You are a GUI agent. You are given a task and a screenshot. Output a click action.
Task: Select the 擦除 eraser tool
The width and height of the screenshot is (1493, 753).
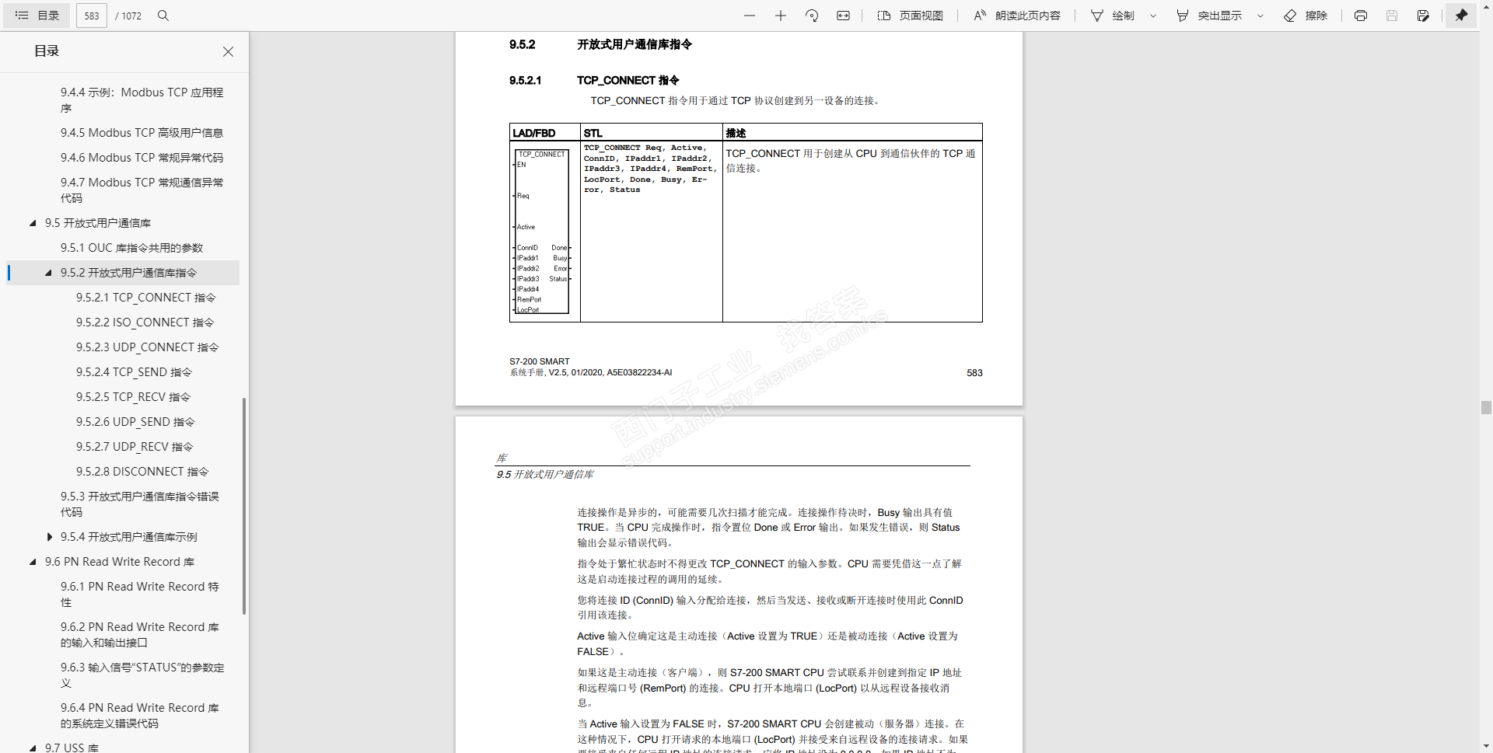click(1306, 16)
